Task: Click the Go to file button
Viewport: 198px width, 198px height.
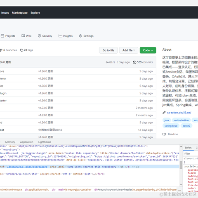Action: point(108,50)
